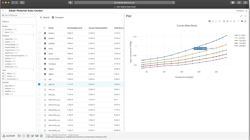This screenshot has height=140, width=250.
Task: Click the browser reload icon in address bar
Action: click(x=173, y=3)
